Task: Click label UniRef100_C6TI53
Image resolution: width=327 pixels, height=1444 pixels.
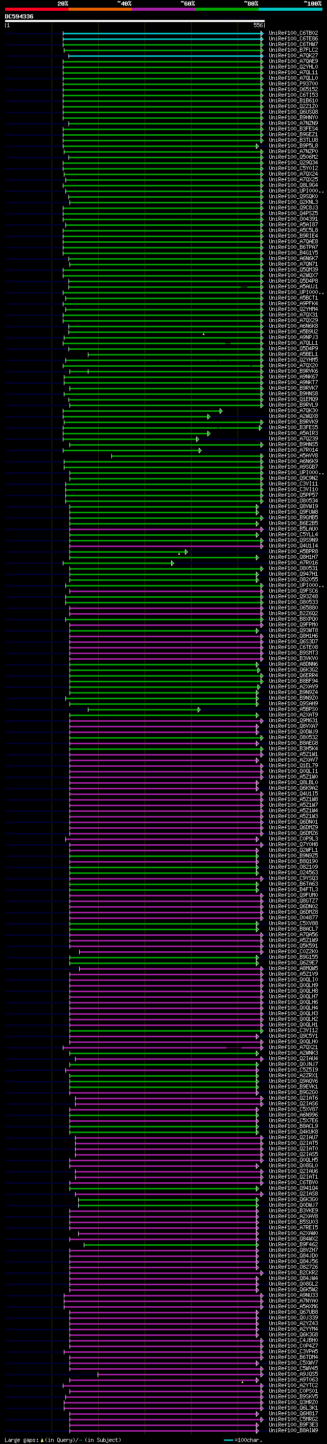Action: point(293,95)
